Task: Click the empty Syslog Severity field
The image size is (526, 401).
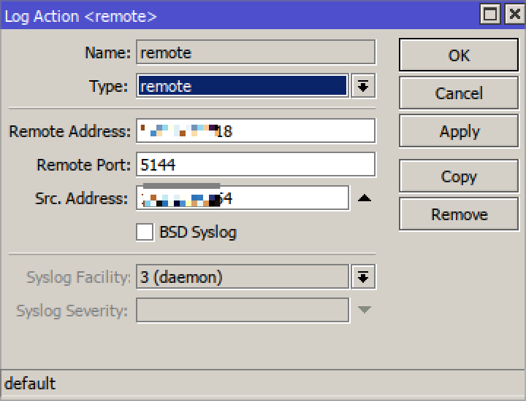Action: (x=242, y=311)
